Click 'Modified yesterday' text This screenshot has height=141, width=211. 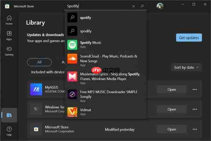(x=120, y=129)
